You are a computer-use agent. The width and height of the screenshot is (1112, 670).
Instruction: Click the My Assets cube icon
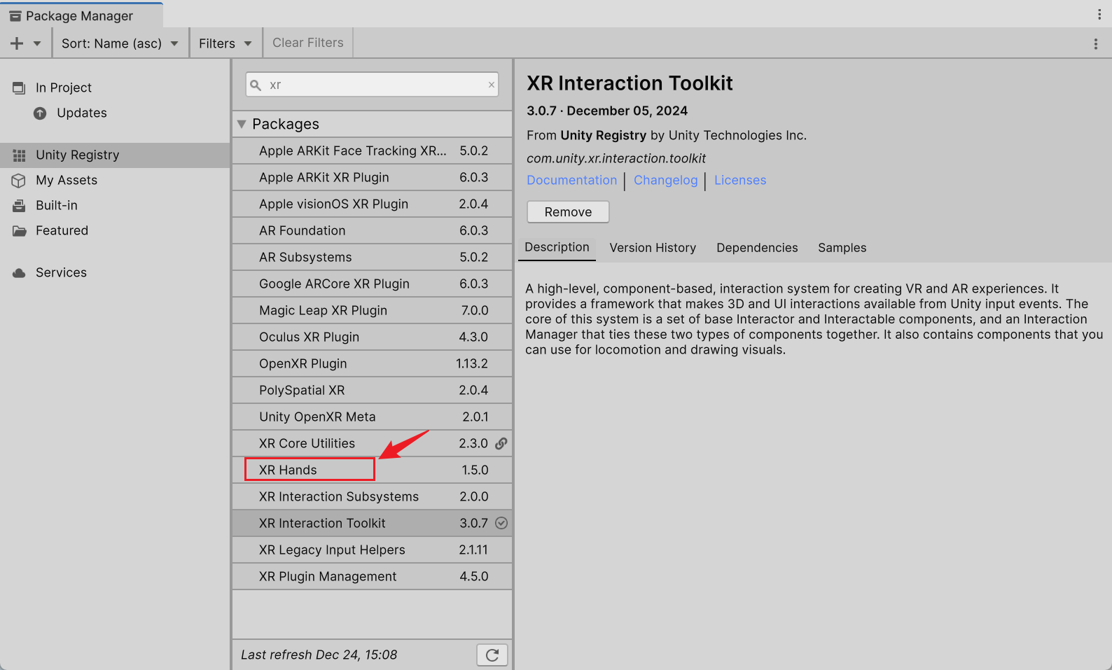click(x=19, y=181)
